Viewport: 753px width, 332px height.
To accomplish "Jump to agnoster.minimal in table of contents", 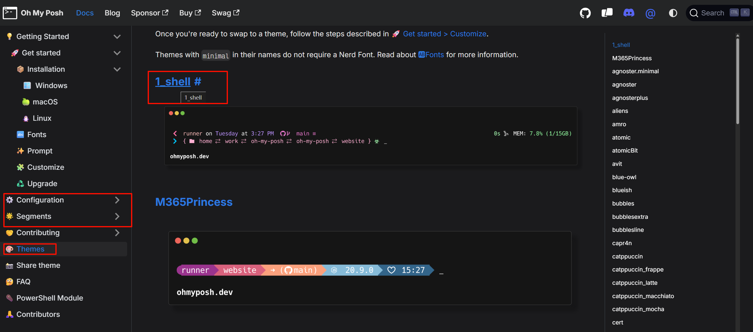I will pyautogui.click(x=636, y=71).
